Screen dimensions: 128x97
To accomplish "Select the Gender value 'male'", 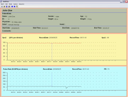I will (x=57, y=16).
